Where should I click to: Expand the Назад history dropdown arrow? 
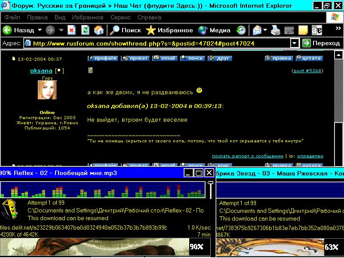click(x=40, y=30)
